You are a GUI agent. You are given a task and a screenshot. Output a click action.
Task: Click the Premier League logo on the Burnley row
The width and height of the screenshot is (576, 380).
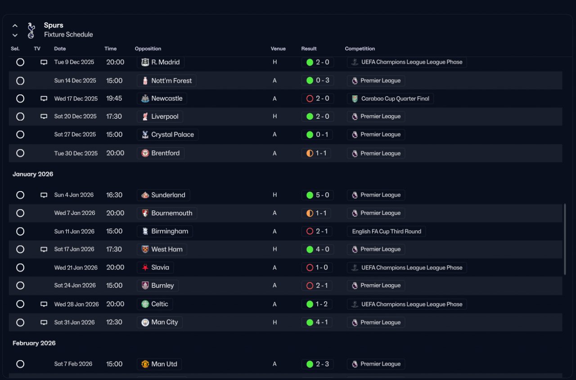click(355, 286)
